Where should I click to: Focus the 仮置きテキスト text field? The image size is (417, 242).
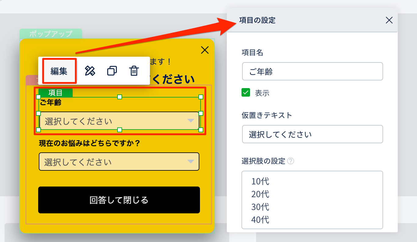312,134
